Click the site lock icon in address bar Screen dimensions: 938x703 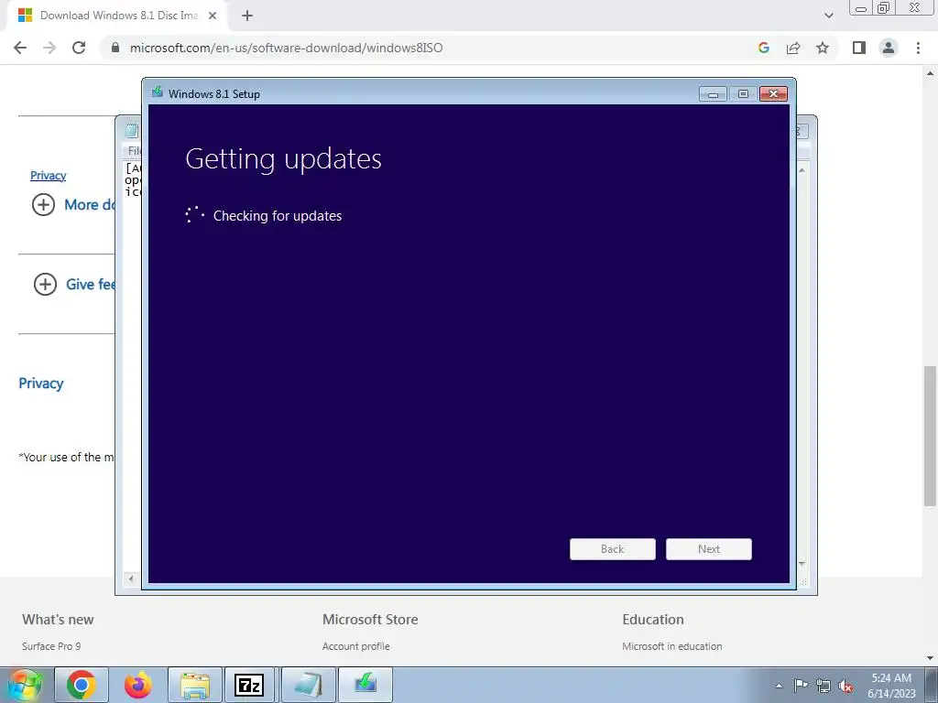tap(115, 48)
